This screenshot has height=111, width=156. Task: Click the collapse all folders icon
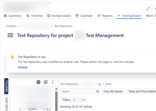[x=46, y=82]
